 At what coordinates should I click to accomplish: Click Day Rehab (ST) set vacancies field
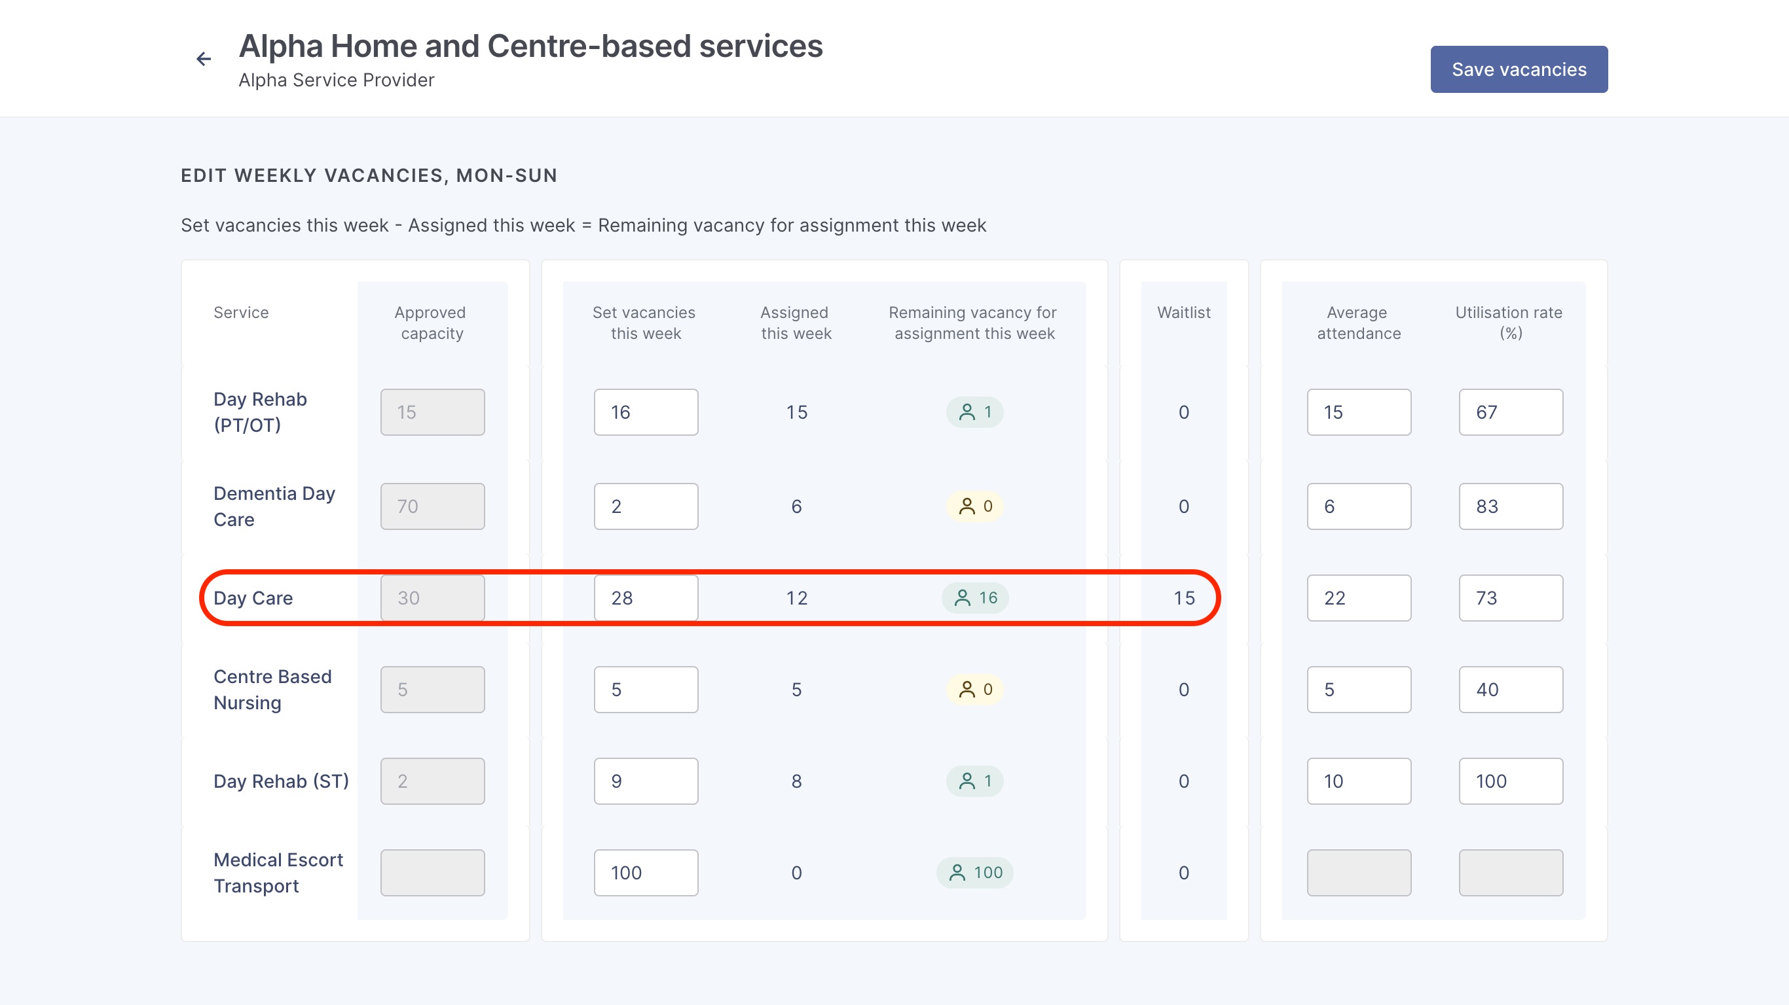[x=645, y=781]
